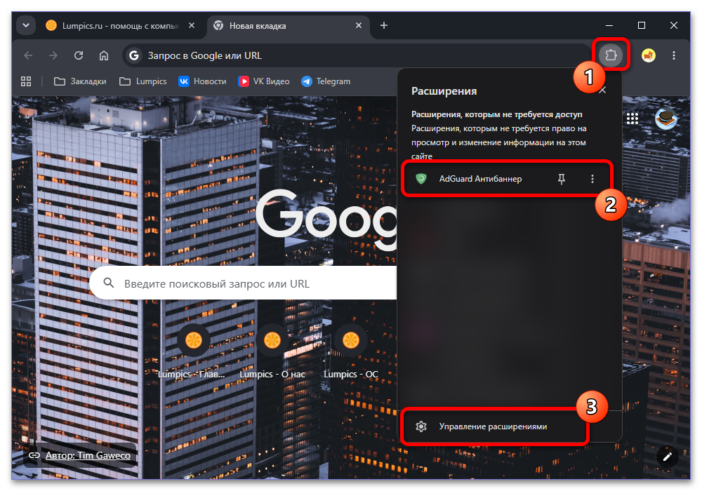
Task: Go back with the back arrow
Action: tap(28, 55)
